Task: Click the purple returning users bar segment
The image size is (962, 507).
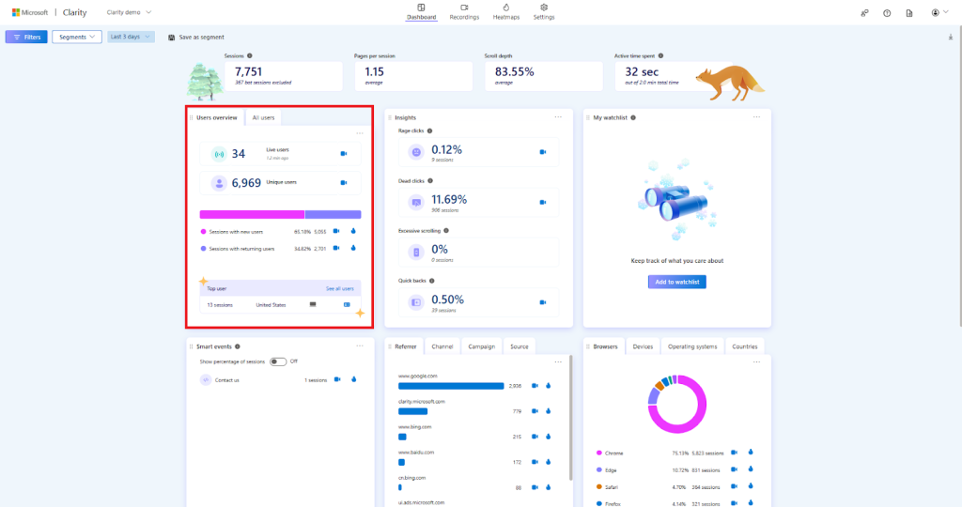Action: [334, 215]
